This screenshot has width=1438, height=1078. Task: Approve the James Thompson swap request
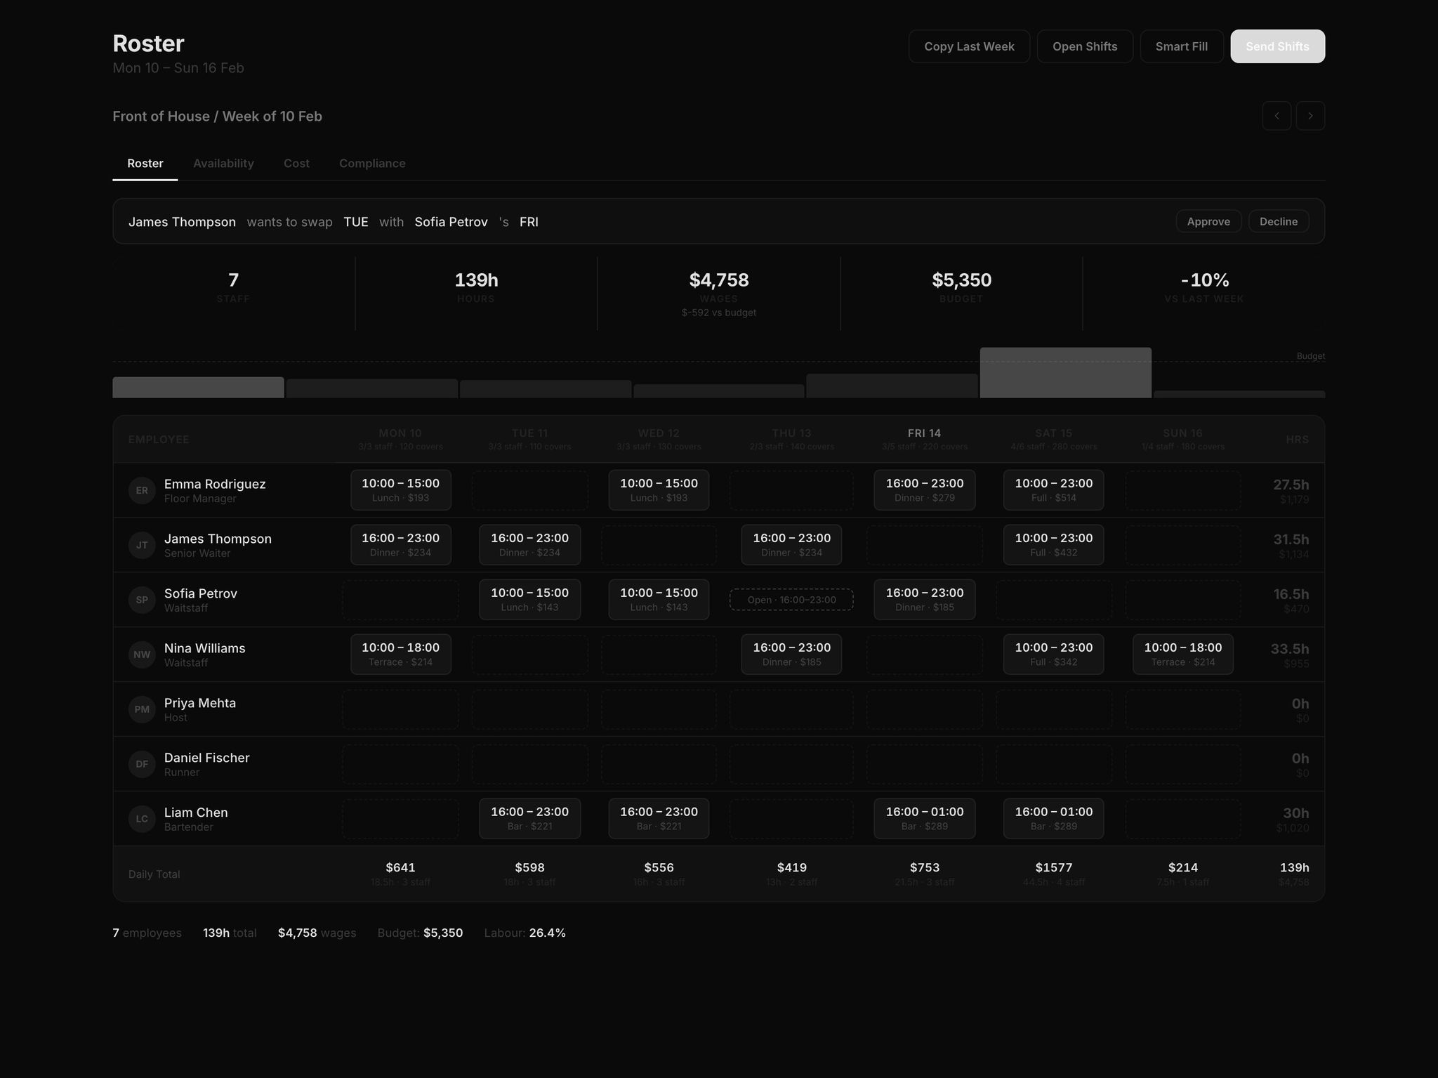(x=1208, y=221)
